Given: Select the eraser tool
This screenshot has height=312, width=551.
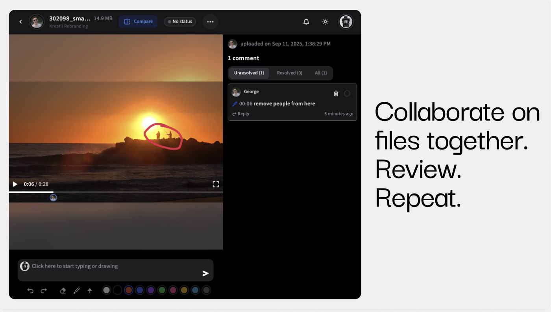Looking at the screenshot, I should 63,290.
